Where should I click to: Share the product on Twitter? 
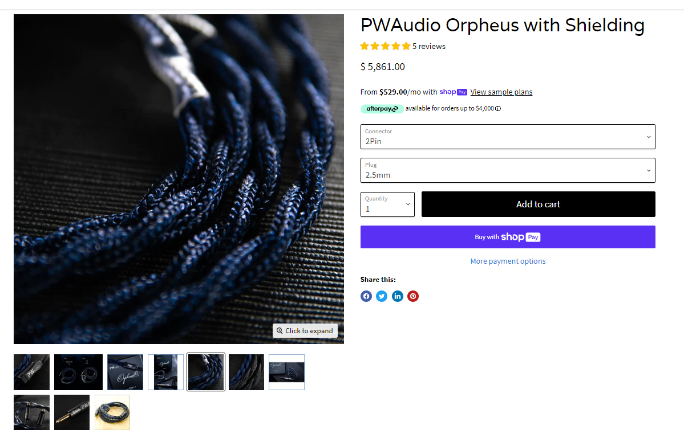[x=382, y=296]
